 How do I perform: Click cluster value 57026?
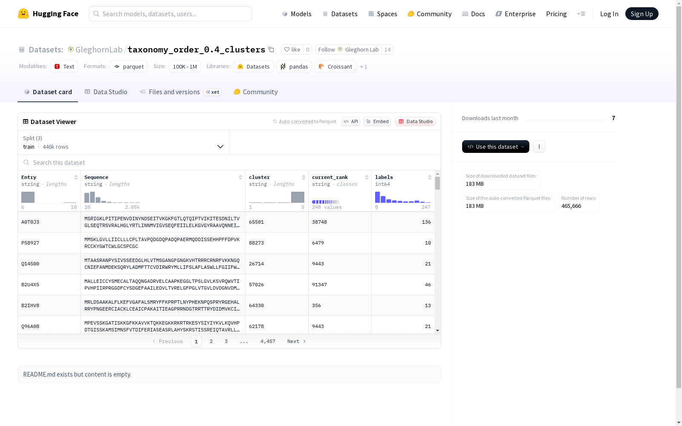click(277, 285)
